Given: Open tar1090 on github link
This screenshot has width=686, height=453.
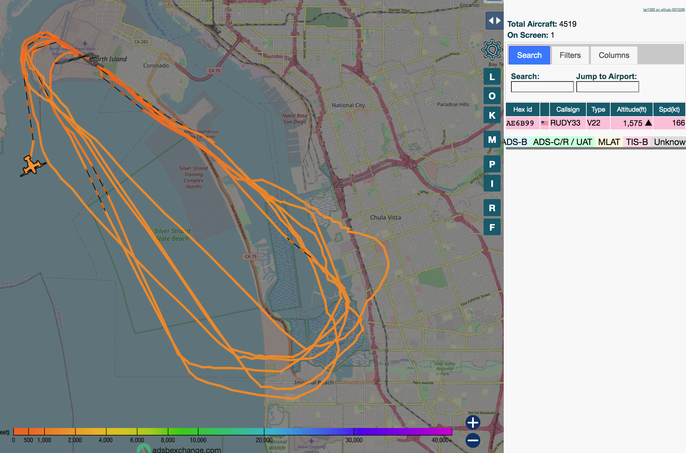Looking at the screenshot, I should 664,10.
